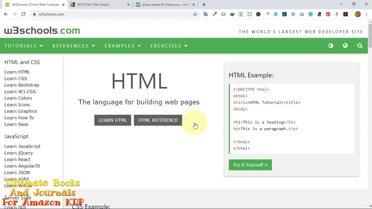Click the <!DOCTYPE html> line in the example

click(251, 89)
